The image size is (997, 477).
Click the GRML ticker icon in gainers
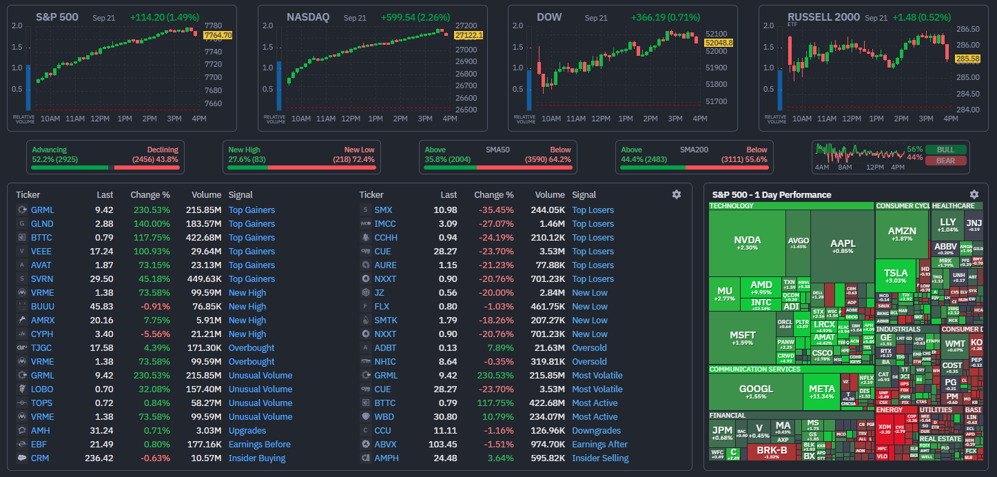click(21, 210)
